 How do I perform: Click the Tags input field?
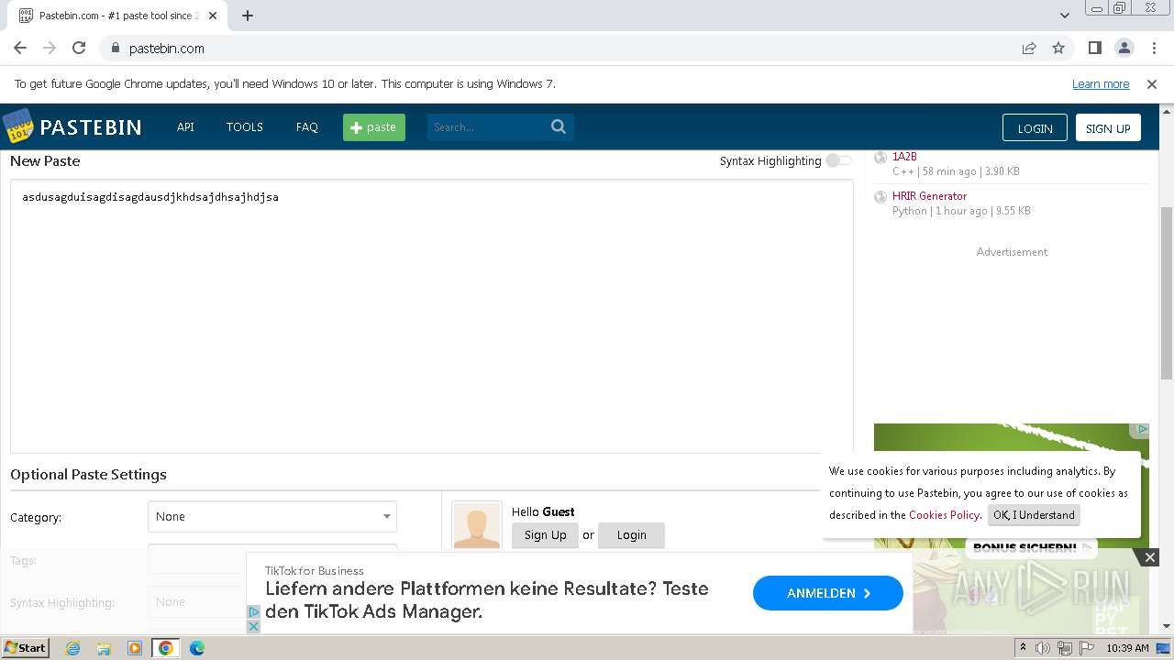(272, 559)
